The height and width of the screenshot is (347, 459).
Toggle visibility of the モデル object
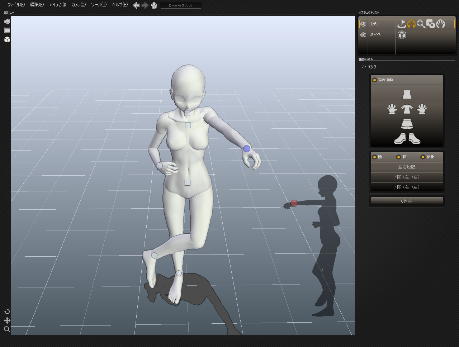tap(363, 24)
